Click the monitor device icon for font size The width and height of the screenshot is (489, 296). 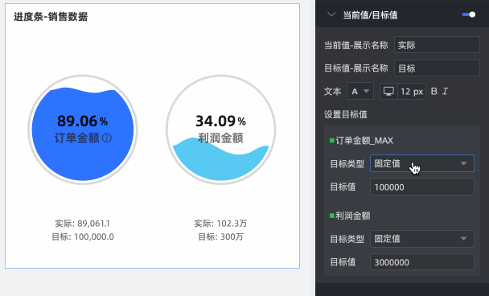pyautogui.click(x=388, y=92)
